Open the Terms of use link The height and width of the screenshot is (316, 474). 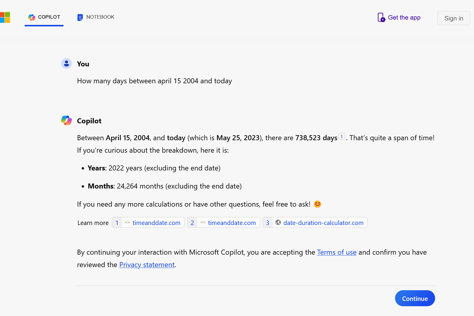[x=337, y=252]
